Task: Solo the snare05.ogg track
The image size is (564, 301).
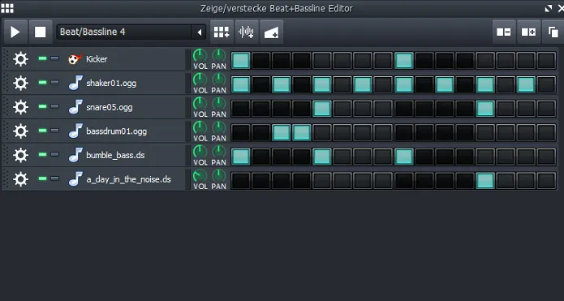Action: coord(54,106)
